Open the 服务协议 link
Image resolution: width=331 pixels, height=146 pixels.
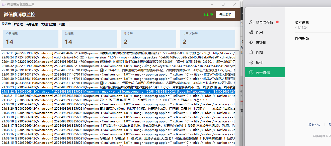[x=314, y=125]
